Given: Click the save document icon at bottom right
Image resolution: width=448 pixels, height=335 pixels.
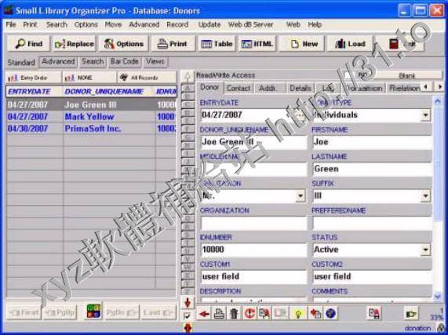Looking at the screenshot, I should [x=374, y=314].
